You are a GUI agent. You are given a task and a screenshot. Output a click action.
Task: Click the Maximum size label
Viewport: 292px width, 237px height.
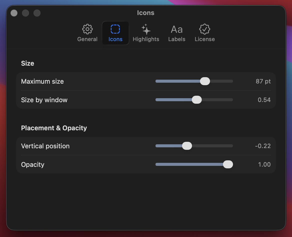(42, 81)
